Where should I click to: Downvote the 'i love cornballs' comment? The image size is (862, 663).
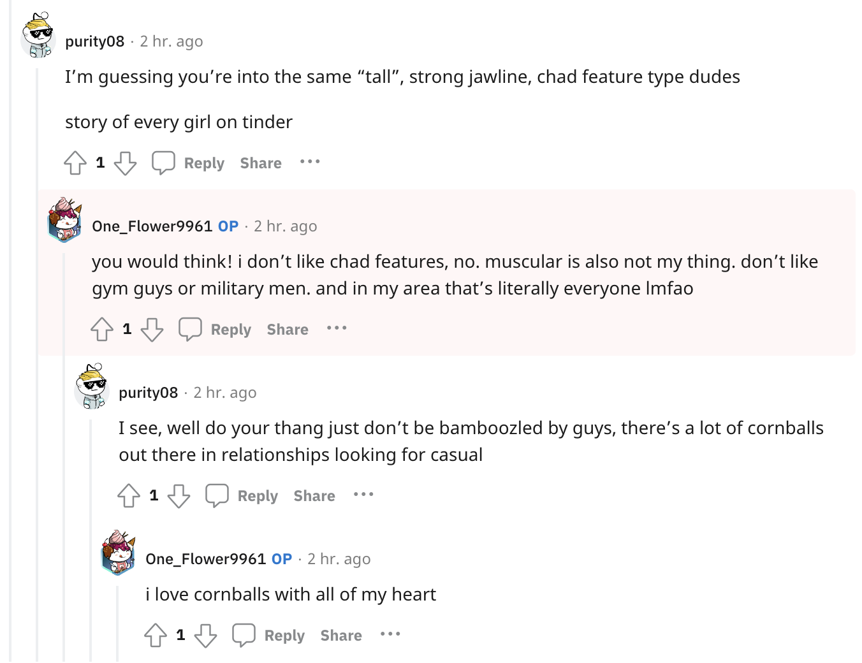[x=205, y=636]
